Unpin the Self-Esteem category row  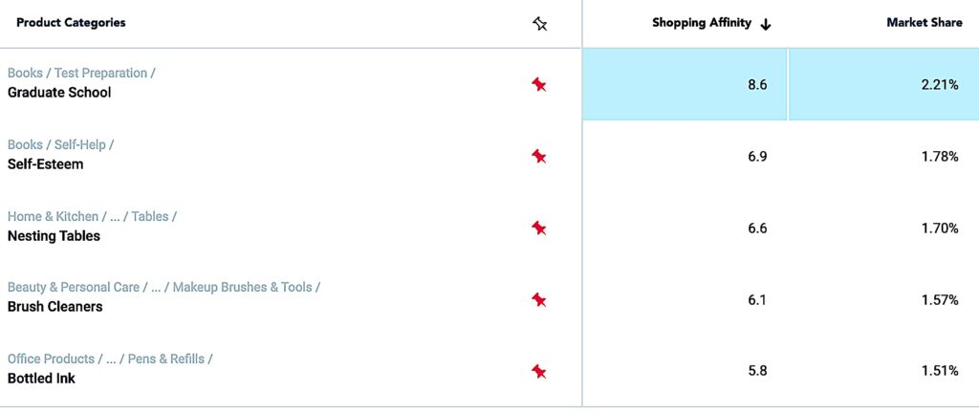click(539, 156)
